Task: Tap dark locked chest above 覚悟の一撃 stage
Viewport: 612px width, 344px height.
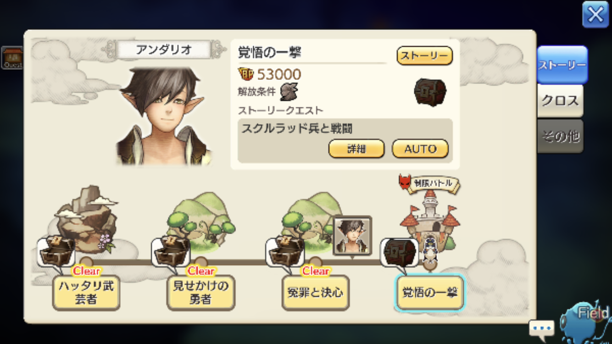Action: (x=399, y=252)
